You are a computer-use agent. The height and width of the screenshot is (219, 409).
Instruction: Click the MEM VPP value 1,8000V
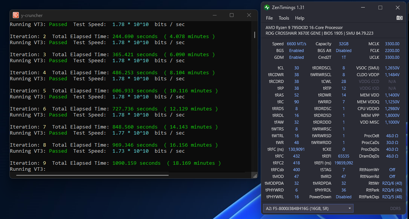click(392, 115)
